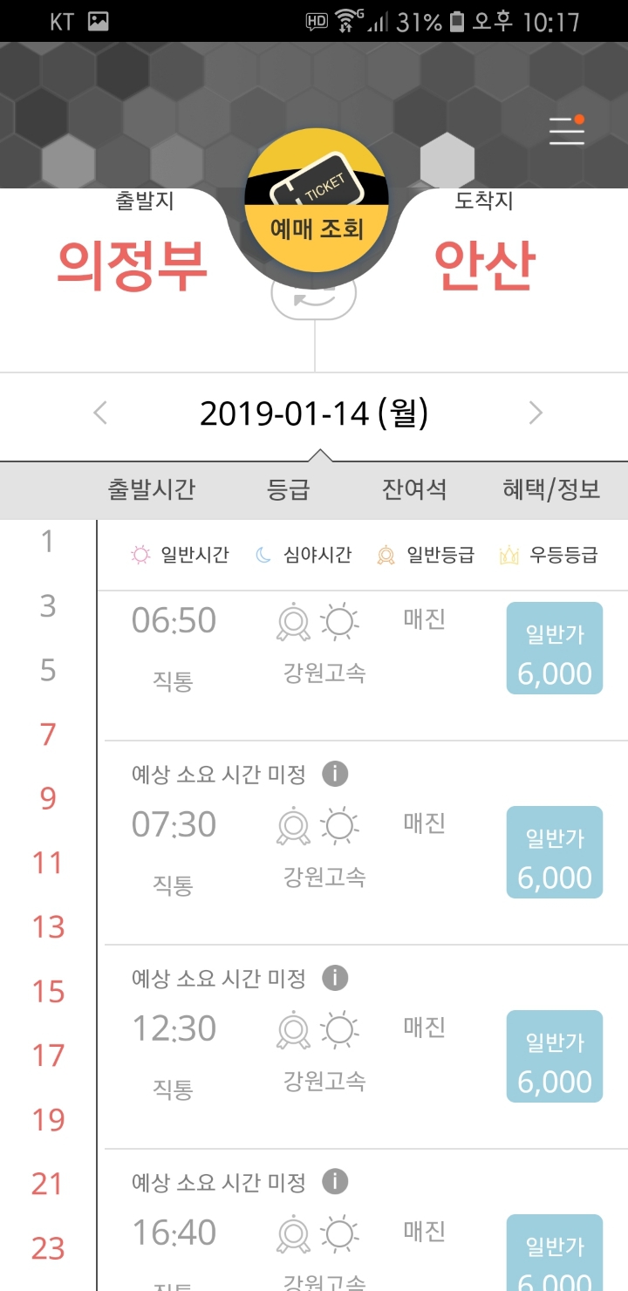Go to next date with right chevron

tap(536, 413)
